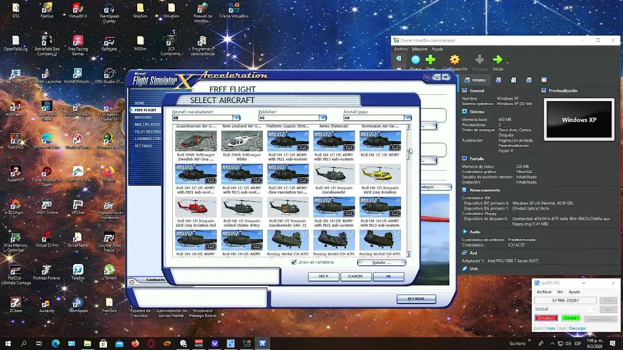Screen dimensions: 623x350
Task: Click the JoinFS address input field
Action: (x=565, y=300)
